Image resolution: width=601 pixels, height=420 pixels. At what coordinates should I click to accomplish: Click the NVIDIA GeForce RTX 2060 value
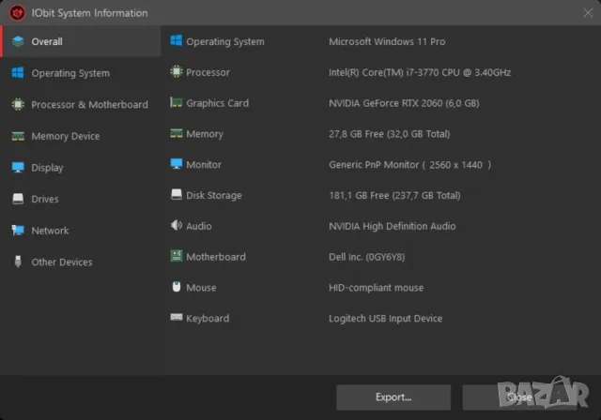pos(404,103)
